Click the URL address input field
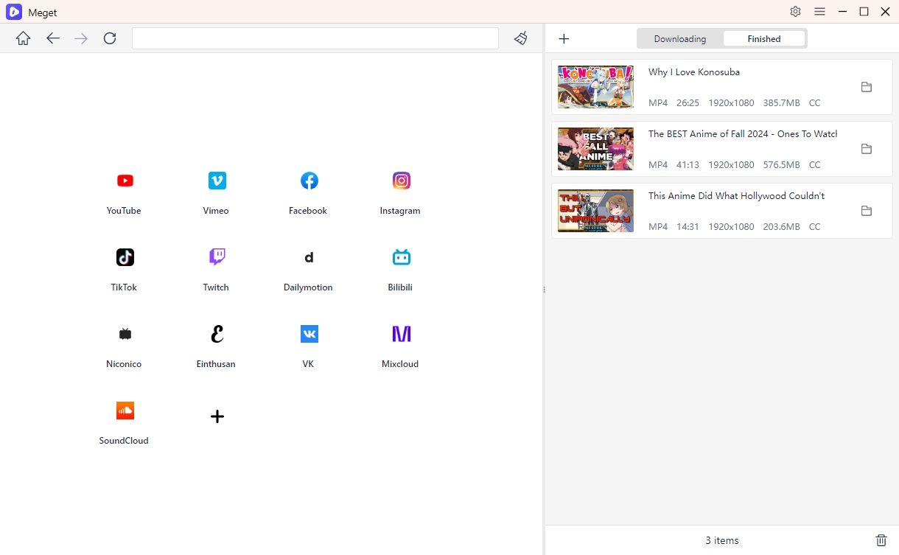 315,38
